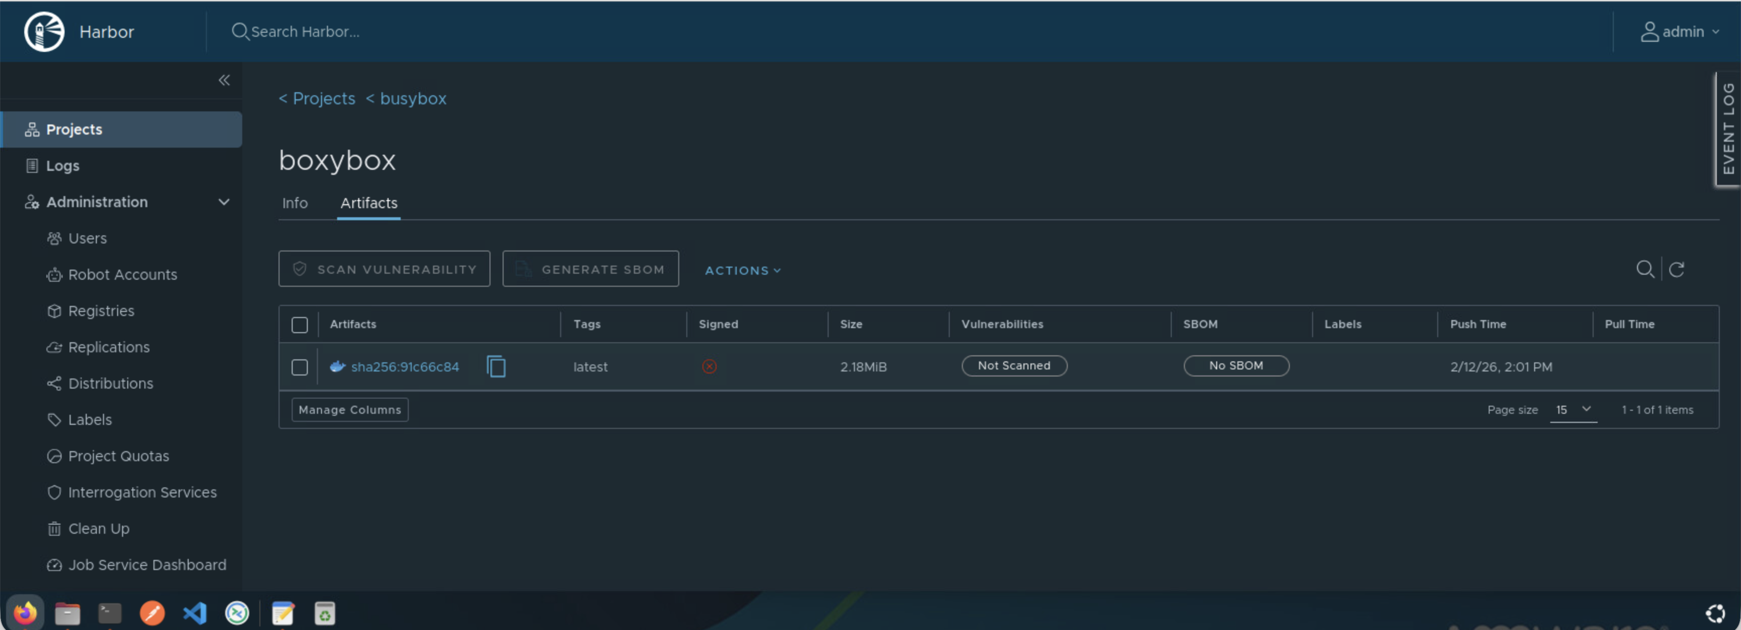This screenshot has width=1741, height=630.
Task: Open the EVENT LOG side panel
Action: (1728, 129)
